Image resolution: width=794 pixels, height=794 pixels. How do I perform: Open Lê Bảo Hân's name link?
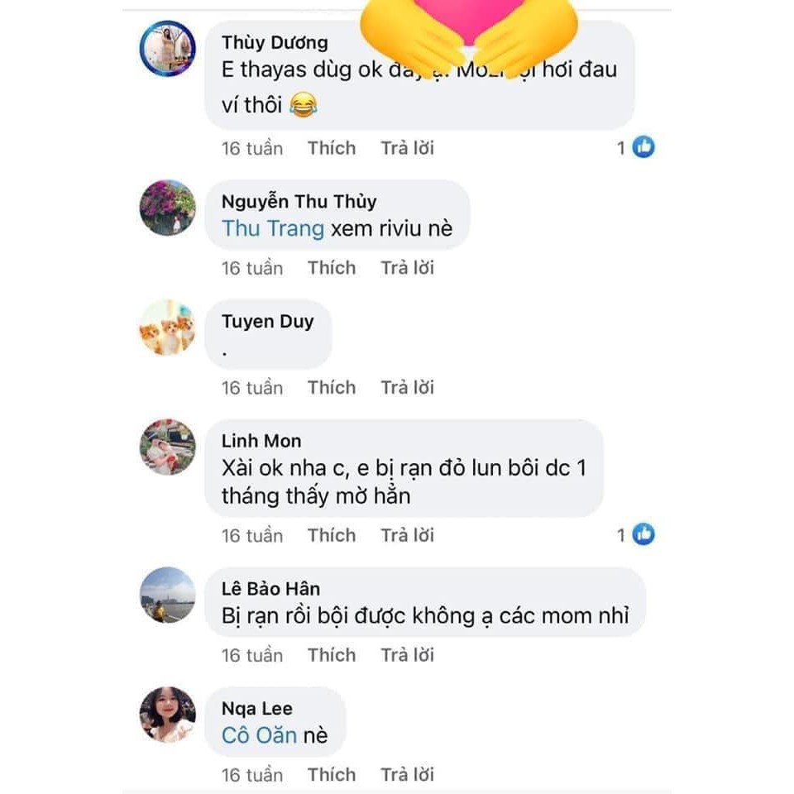click(x=271, y=588)
